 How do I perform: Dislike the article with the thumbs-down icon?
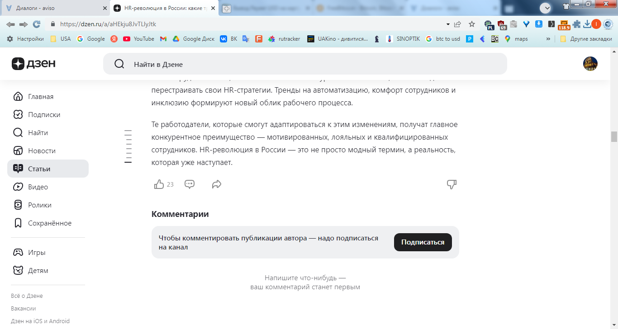pyautogui.click(x=452, y=184)
